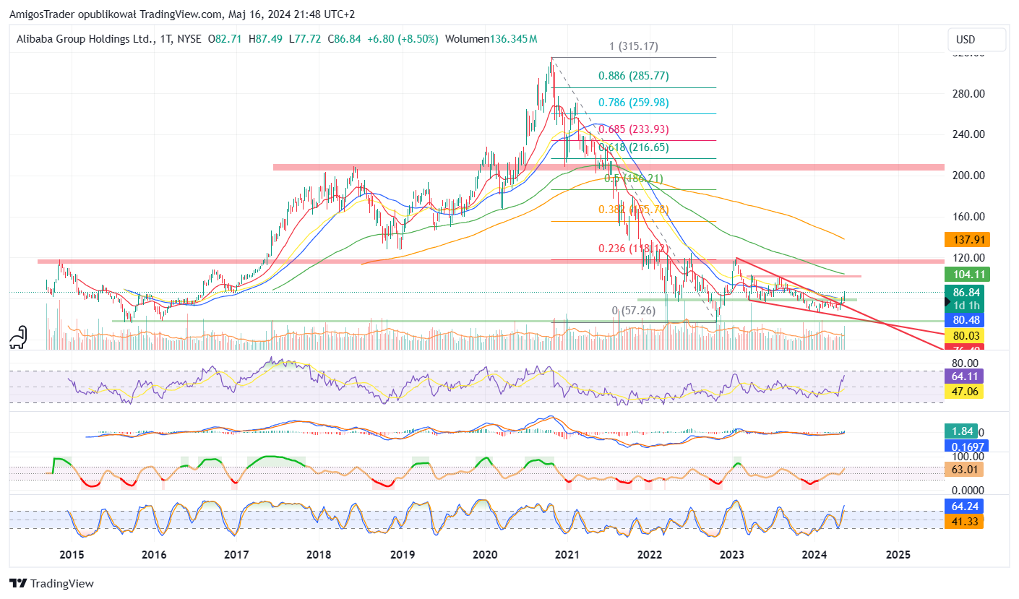
Task: Select the Fibonacci 0.886 (285.77) label
Action: [x=633, y=75]
